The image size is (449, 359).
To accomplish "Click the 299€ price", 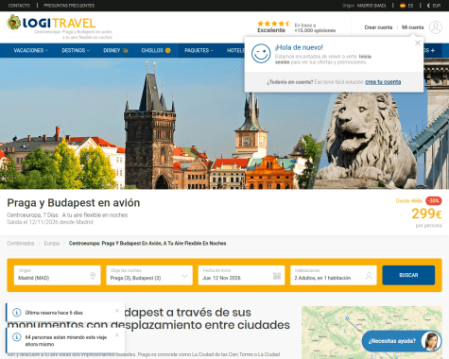I will pos(426,214).
